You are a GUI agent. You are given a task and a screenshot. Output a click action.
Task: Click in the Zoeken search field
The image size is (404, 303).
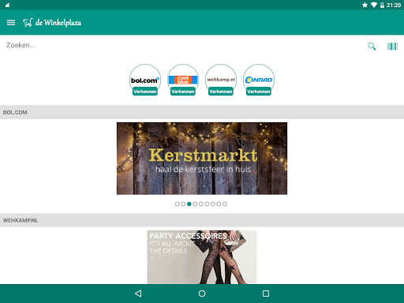coord(181,46)
